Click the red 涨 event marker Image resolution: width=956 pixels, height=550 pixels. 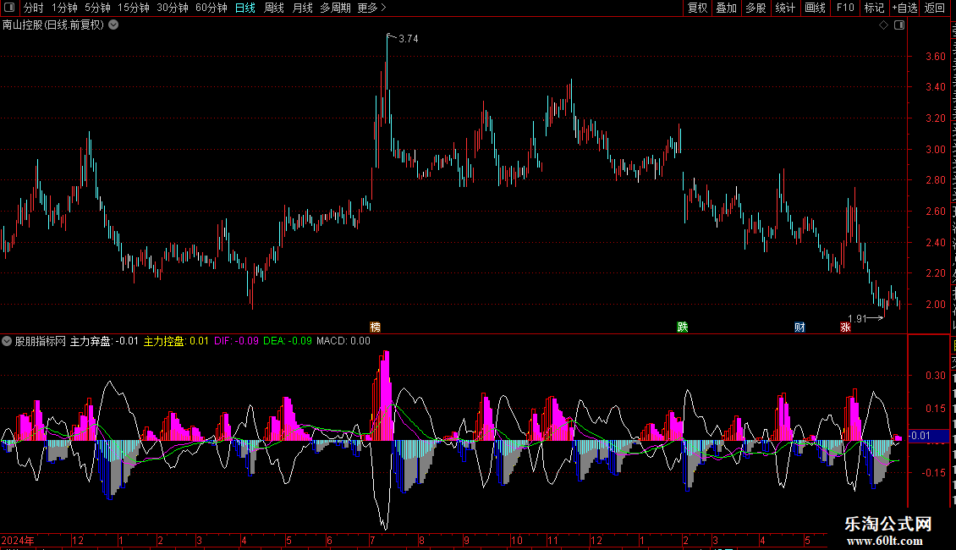coord(846,327)
